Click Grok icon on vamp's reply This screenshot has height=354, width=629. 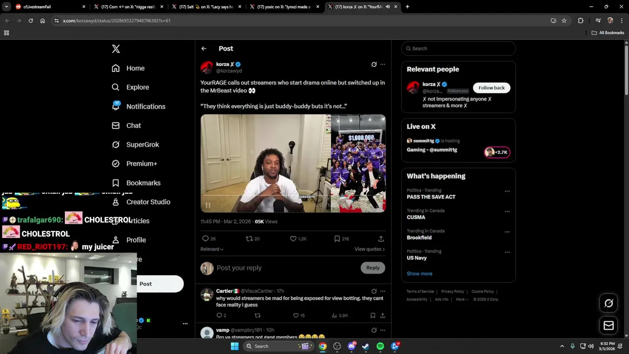coord(374,330)
